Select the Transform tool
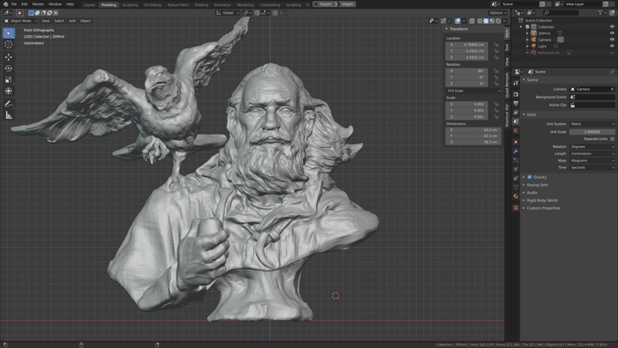Image resolution: width=618 pixels, height=348 pixels. pos(8,91)
